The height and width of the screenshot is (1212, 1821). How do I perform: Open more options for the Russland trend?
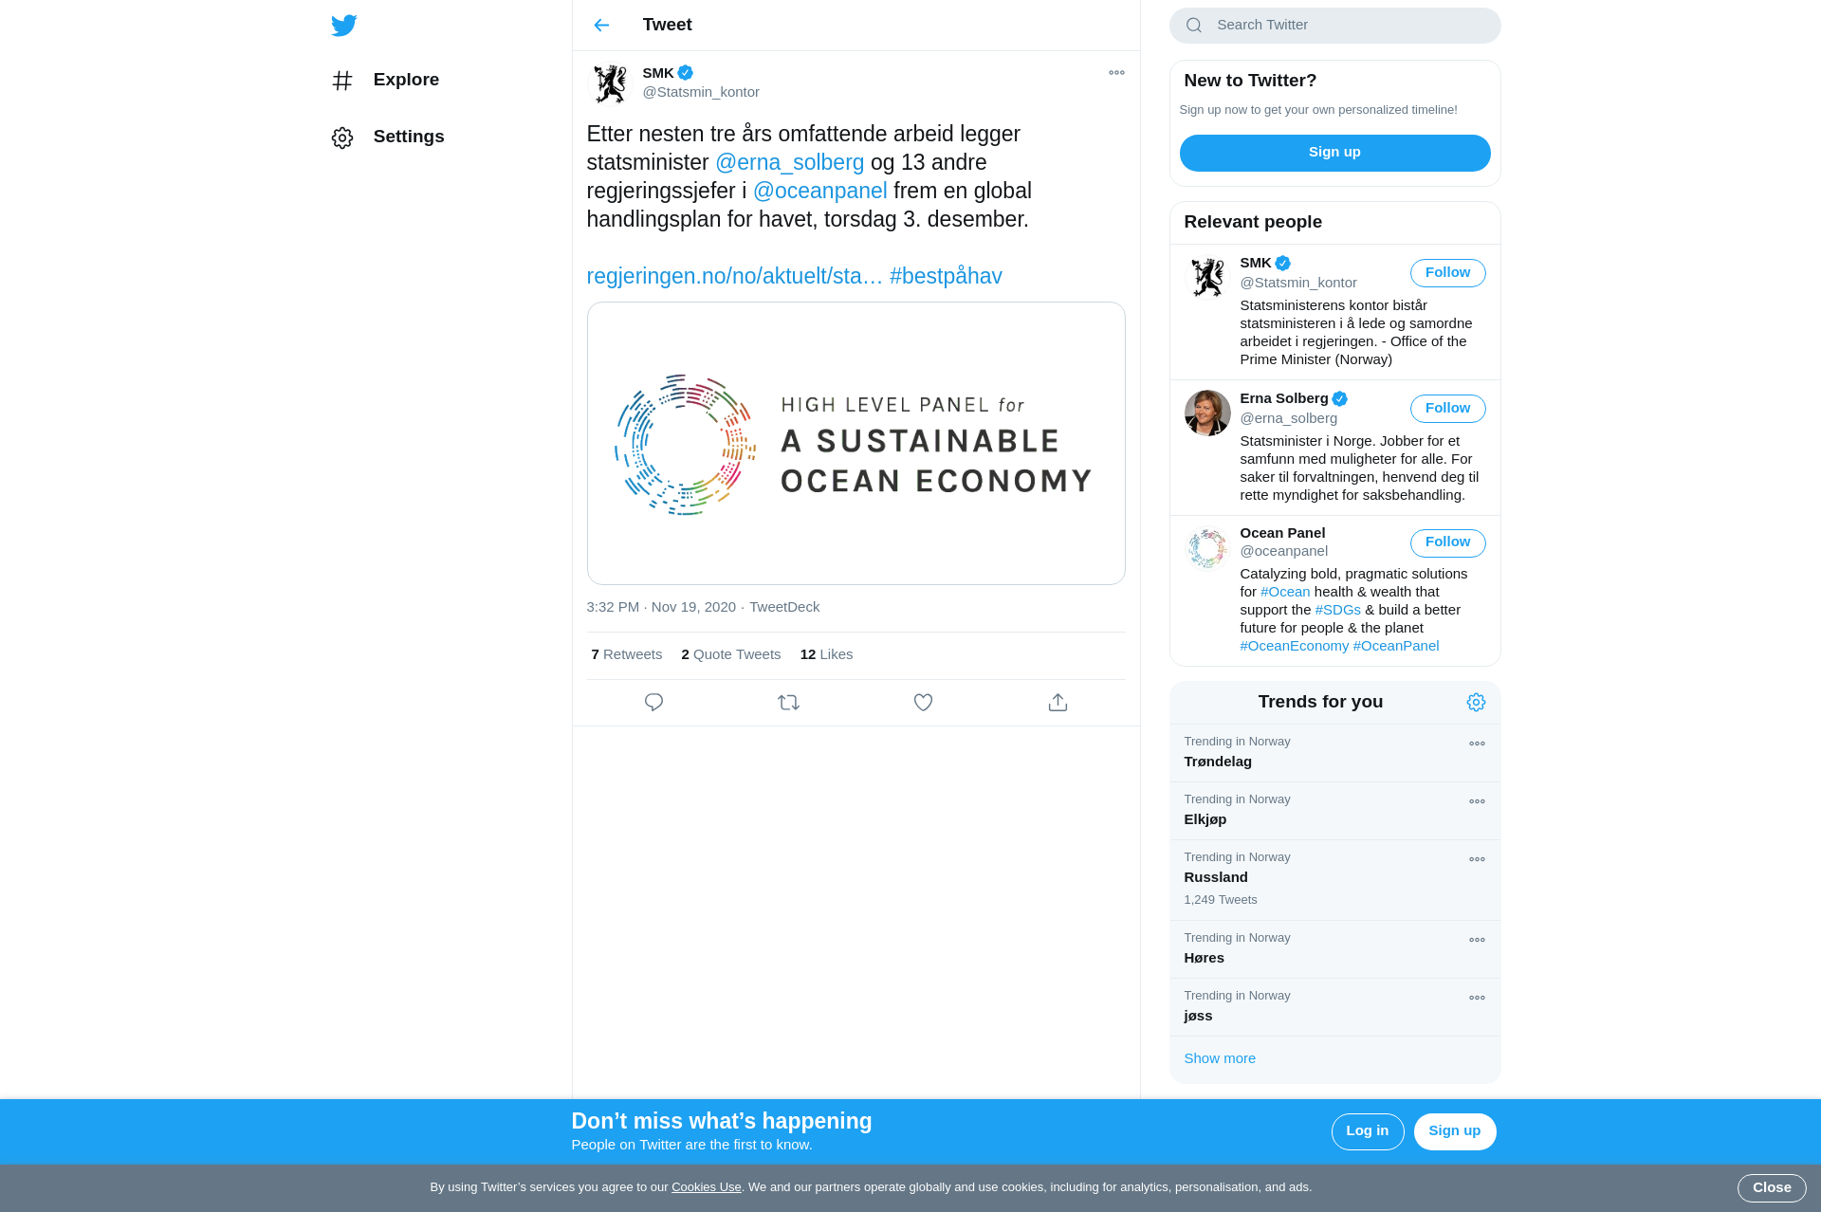pos(1477,860)
